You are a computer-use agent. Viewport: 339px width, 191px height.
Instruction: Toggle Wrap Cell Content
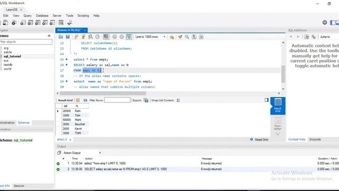pyautogui.click(x=179, y=100)
